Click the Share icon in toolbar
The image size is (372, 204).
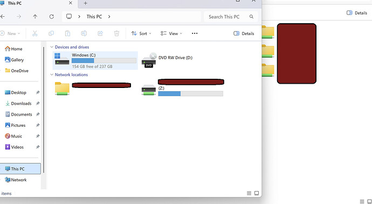coord(100,33)
